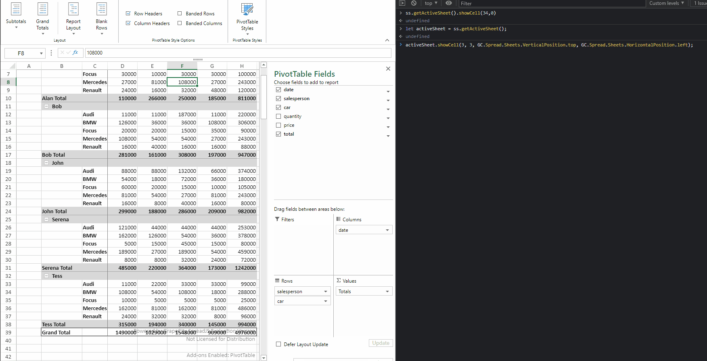Enable Defer Layout Update checkbox
This screenshot has width=707, height=361.
click(x=278, y=344)
